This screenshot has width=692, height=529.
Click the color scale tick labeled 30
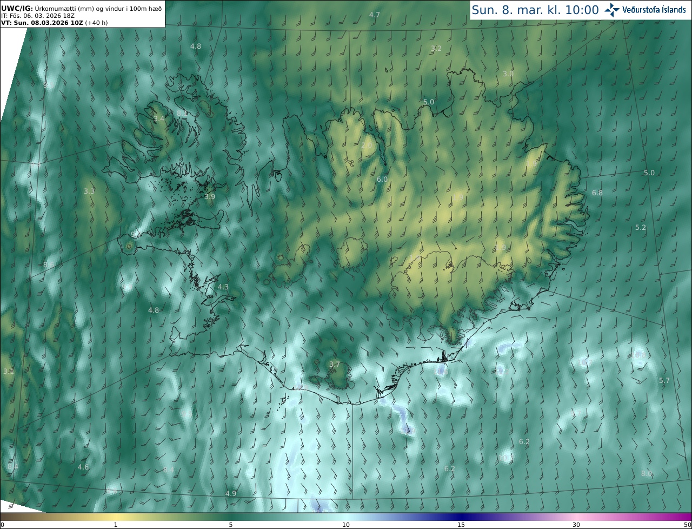(576, 525)
